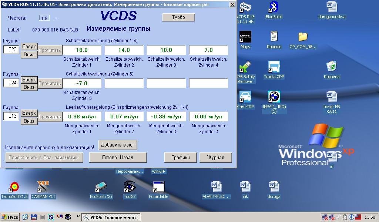379x222 pixels.
Task: Select the 0.07 мг/ул Zylinder 2 value
Action: click(124, 117)
